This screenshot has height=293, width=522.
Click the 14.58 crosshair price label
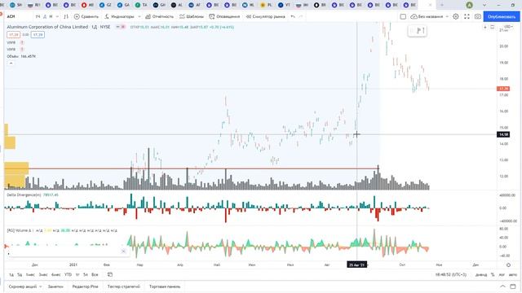pyautogui.click(x=503, y=134)
